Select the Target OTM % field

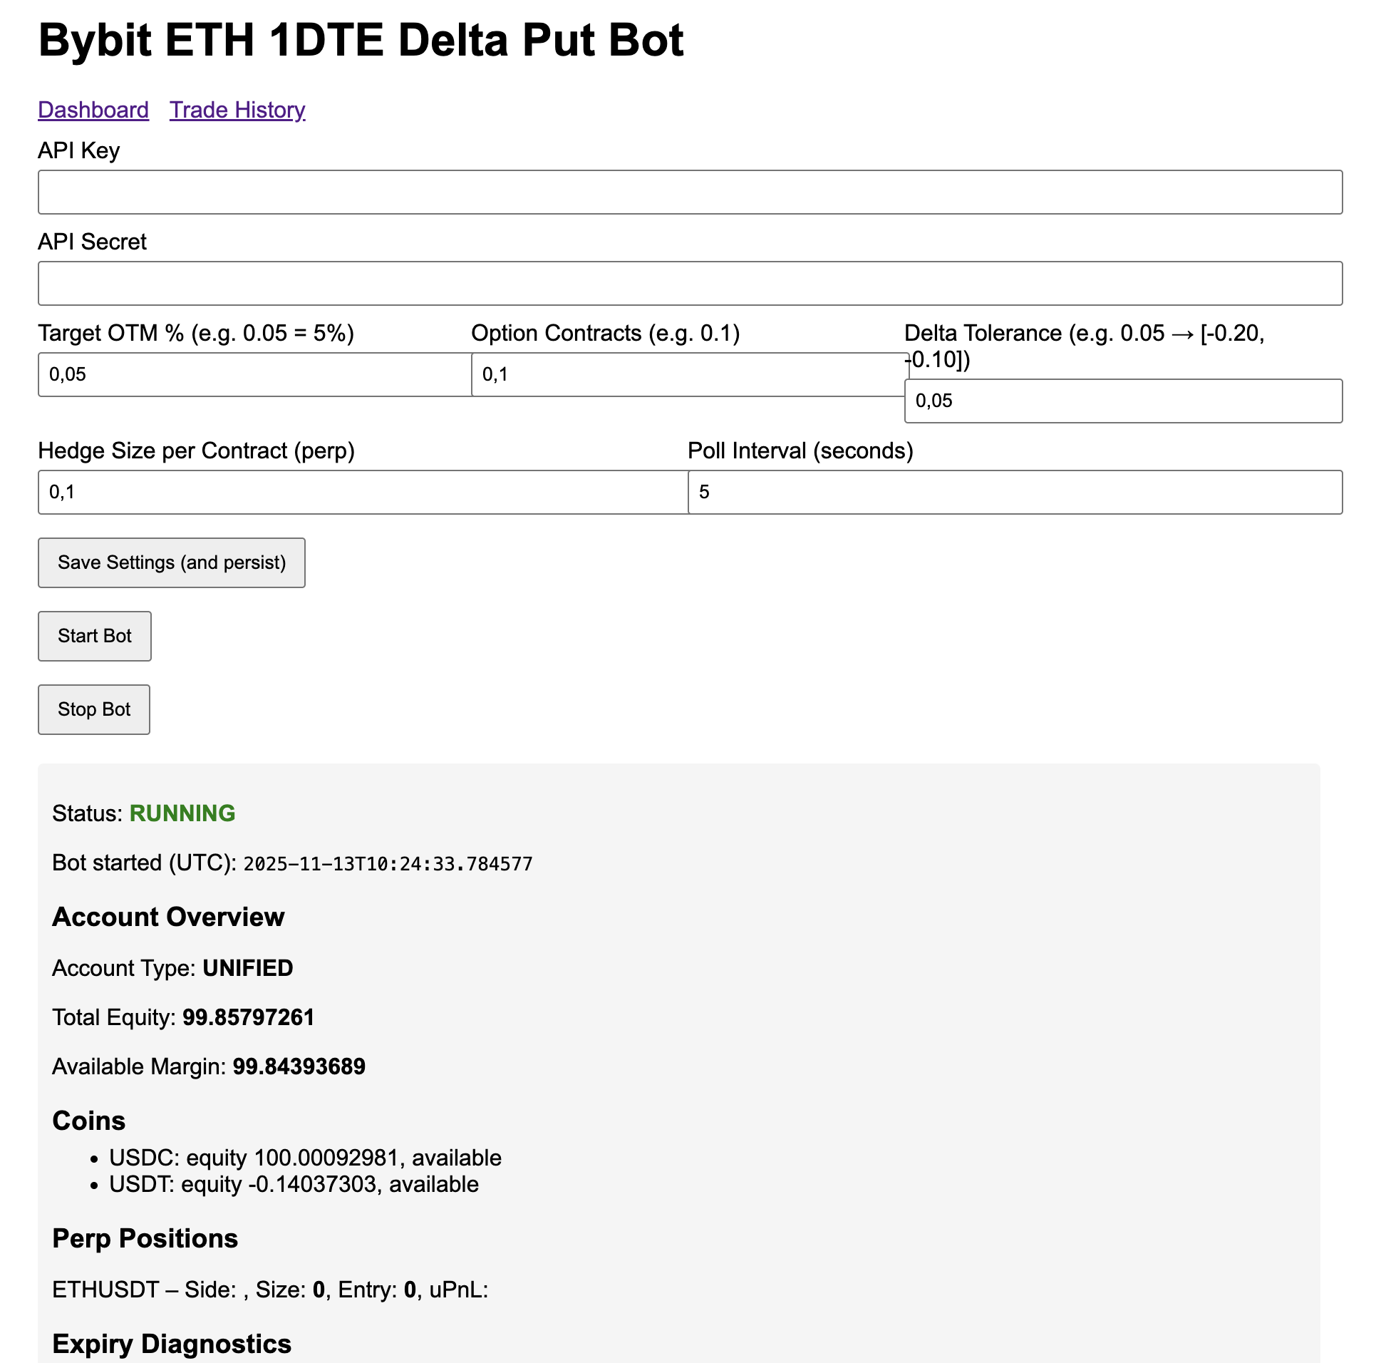254,375
